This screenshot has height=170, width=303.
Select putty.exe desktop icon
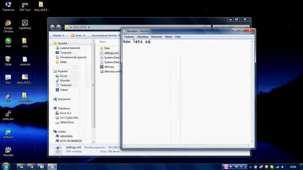(x=8, y=115)
